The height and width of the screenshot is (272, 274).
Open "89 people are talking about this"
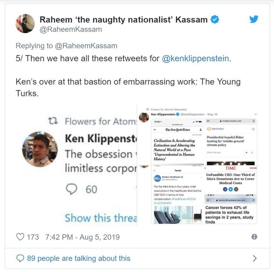pos(79,258)
